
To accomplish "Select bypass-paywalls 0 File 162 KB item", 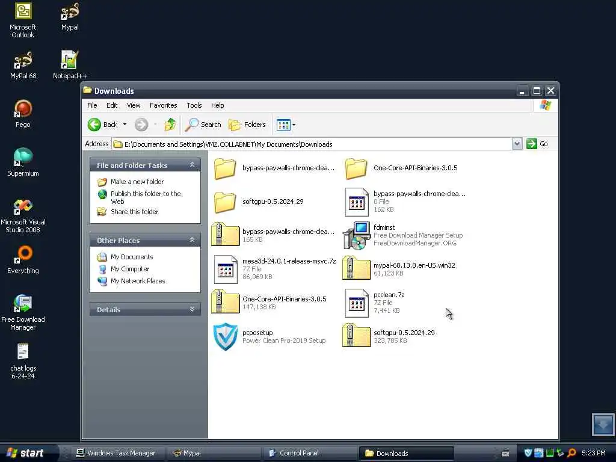I will coord(405,202).
